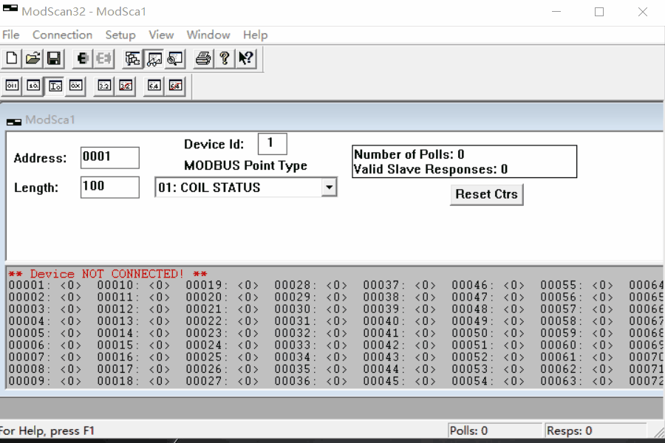Open the Setup menu
The width and height of the screenshot is (665, 443).
click(x=120, y=35)
